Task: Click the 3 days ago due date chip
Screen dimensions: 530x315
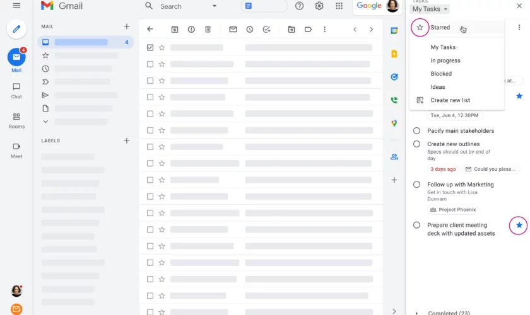Action: (443, 169)
